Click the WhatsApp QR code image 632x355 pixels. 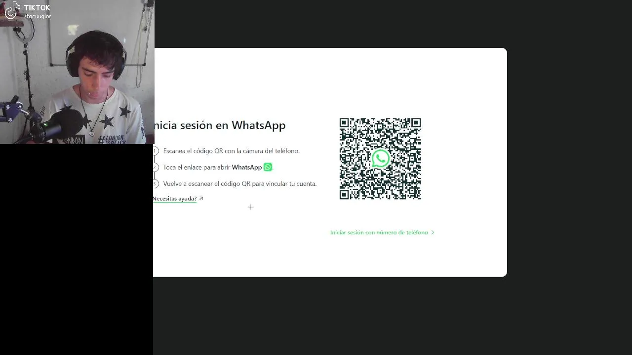(380, 159)
